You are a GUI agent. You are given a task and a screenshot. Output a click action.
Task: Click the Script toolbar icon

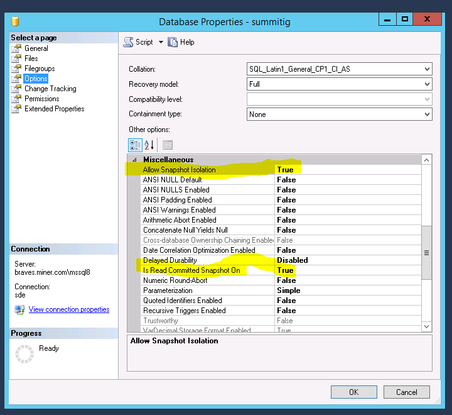pyautogui.click(x=129, y=42)
